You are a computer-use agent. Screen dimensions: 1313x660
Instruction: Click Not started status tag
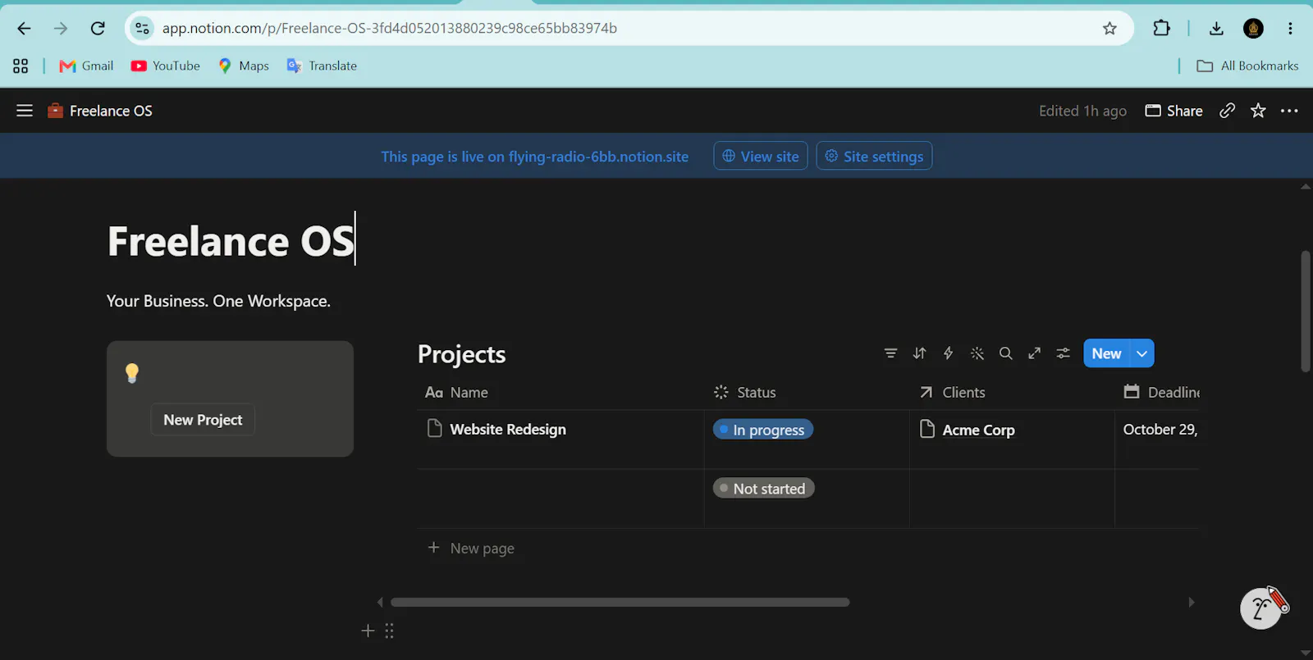pyautogui.click(x=763, y=489)
